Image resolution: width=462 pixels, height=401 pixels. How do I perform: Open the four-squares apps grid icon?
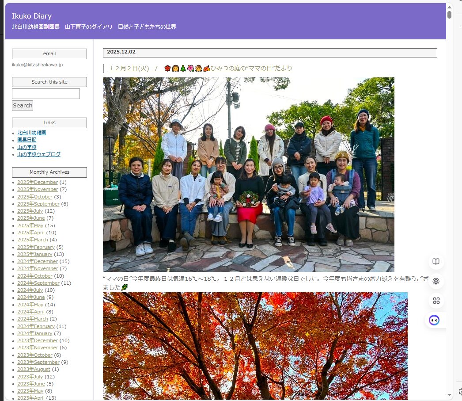436,301
